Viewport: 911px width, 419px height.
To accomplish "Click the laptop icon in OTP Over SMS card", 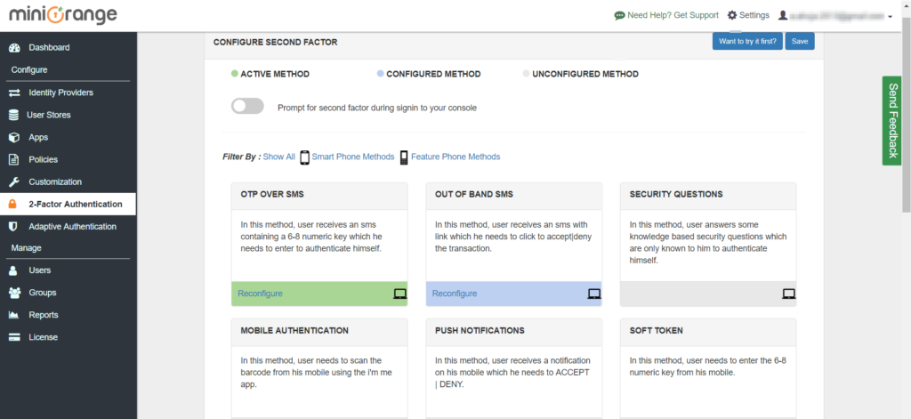I will [x=399, y=294].
